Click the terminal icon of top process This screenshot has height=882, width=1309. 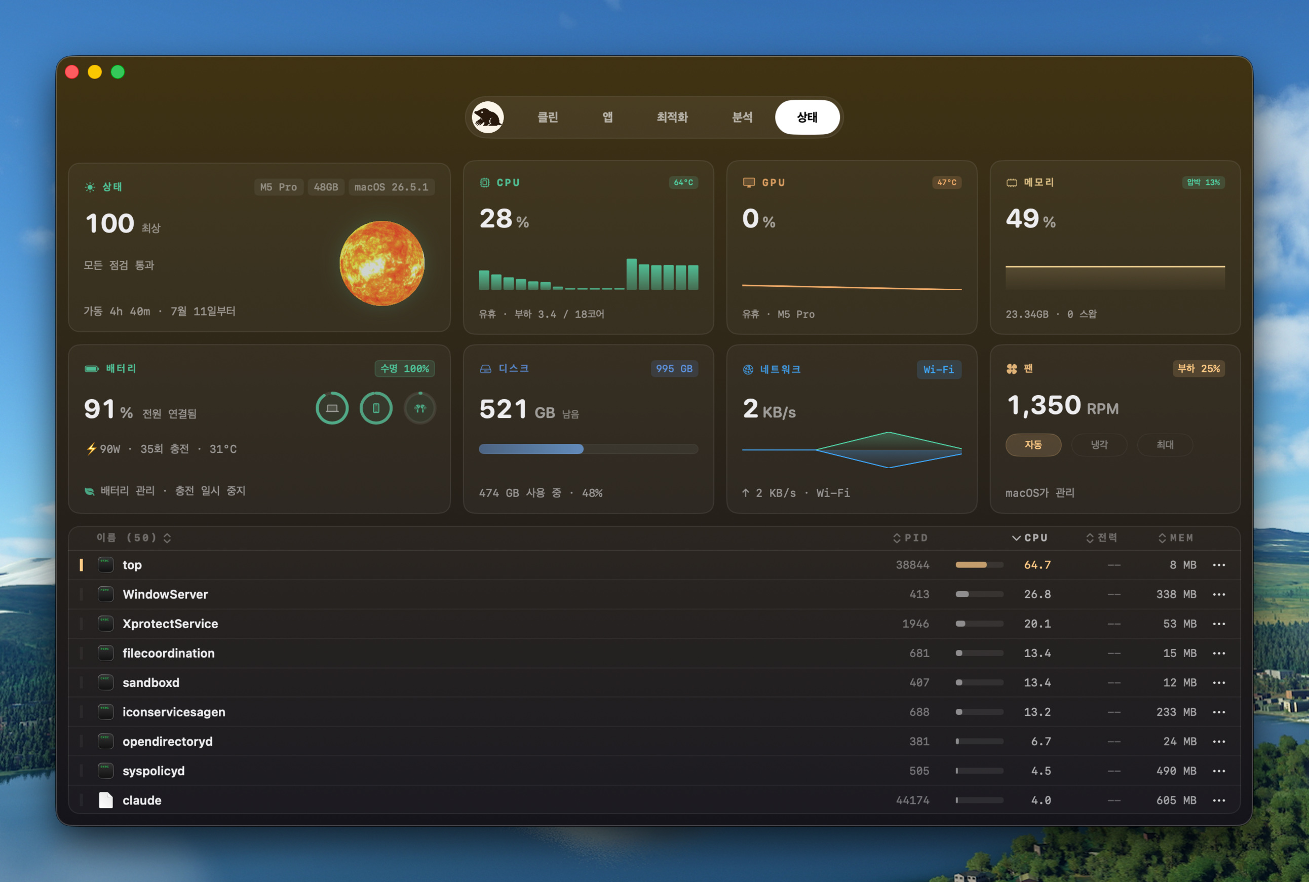106,565
